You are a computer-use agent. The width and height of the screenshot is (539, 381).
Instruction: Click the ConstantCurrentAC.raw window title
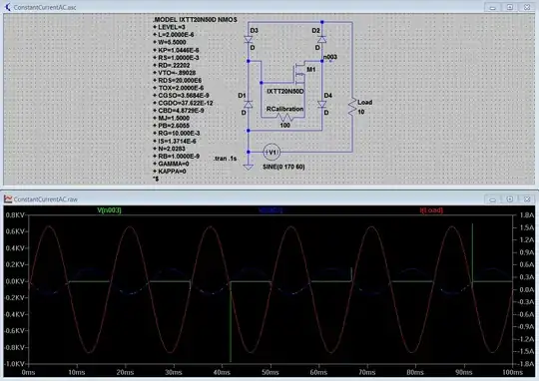pyautogui.click(x=45, y=199)
